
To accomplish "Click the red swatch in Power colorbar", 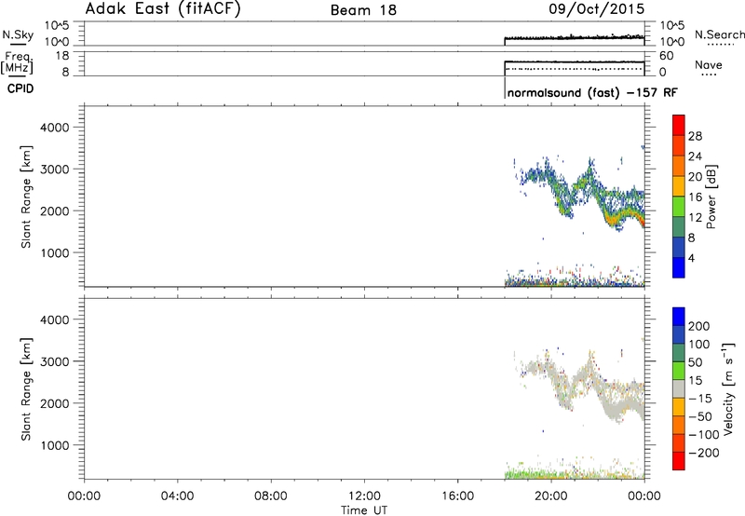I will (x=679, y=125).
